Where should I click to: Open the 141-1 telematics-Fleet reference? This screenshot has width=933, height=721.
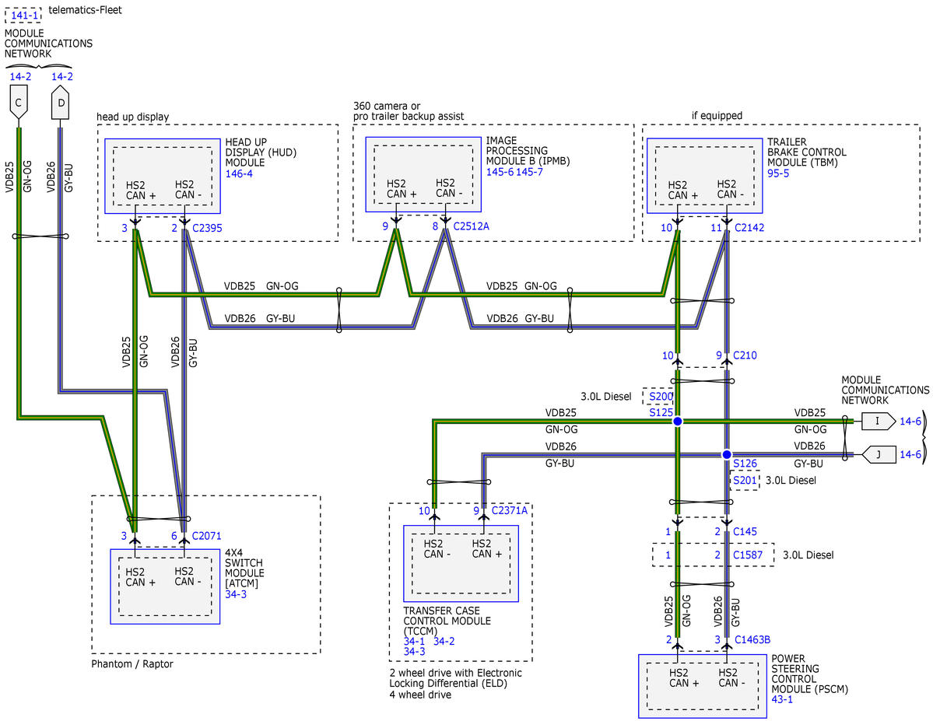(x=24, y=15)
